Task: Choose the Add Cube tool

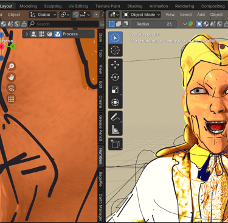Action: [115, 144]
